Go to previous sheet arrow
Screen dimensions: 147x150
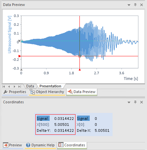[x=9, y=86]
